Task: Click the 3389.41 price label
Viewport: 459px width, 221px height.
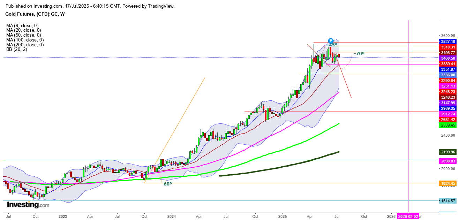Action: [x=447, y=64]
